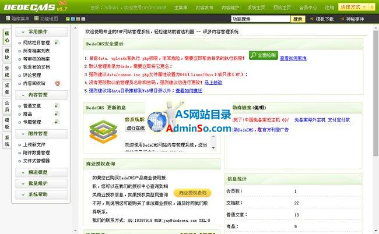Click the 进行在线 online update button
This screenshot has width=379, height=234.
(135, 128)
